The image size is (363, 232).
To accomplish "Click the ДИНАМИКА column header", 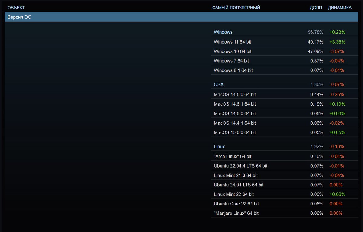I will point(339,8).
